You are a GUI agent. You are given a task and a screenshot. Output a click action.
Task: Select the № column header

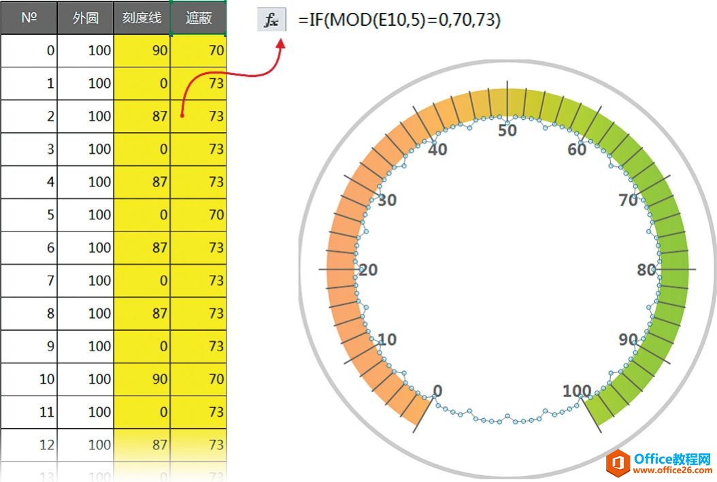coord(29,18)
